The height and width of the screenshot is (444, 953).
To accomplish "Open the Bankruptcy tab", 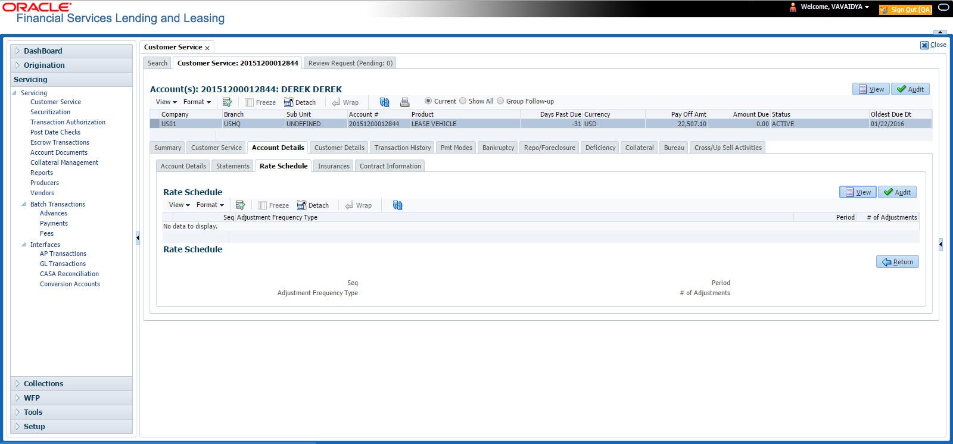I will (x=498, y=148).
